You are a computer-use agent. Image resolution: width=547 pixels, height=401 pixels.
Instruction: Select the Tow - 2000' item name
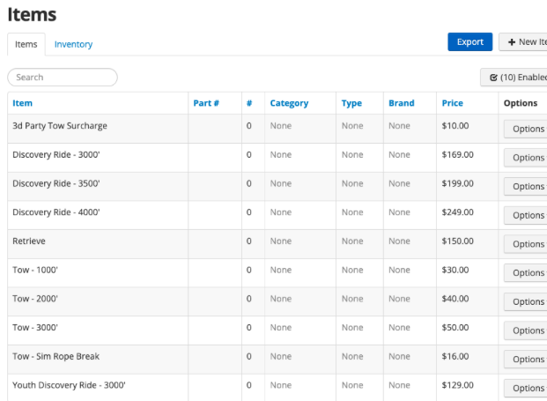pos(35,299)
